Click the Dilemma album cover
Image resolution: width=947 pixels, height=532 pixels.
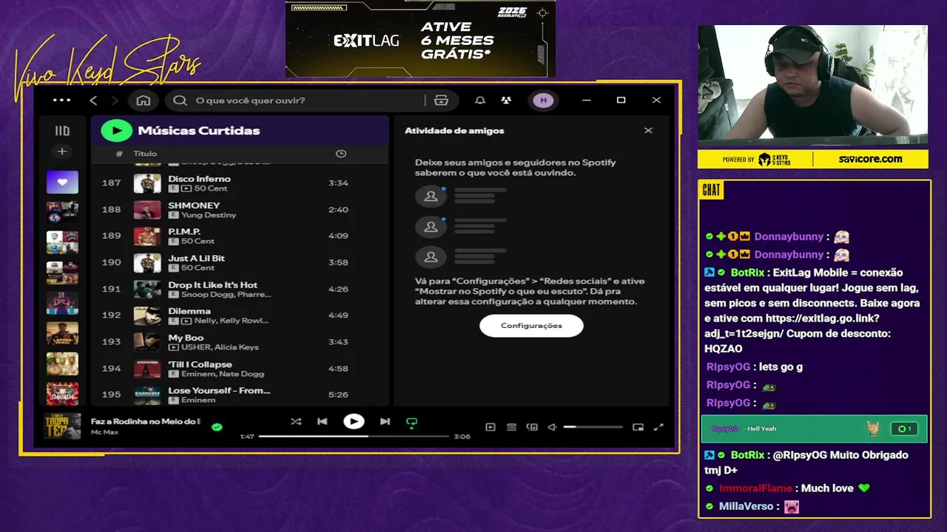coord(147,316)
